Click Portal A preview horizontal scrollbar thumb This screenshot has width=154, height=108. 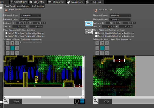point(55,97)
